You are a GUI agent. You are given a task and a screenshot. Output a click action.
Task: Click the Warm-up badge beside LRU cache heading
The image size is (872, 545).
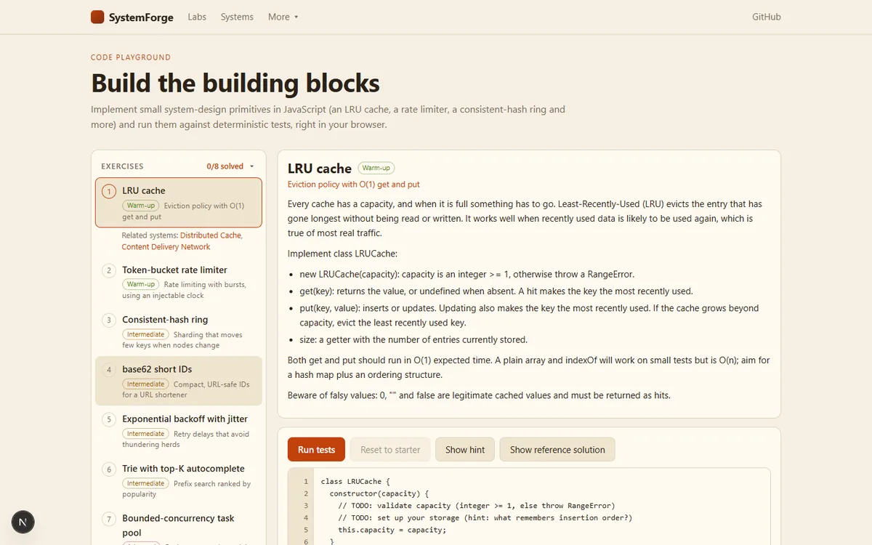[x=376, y=168]
